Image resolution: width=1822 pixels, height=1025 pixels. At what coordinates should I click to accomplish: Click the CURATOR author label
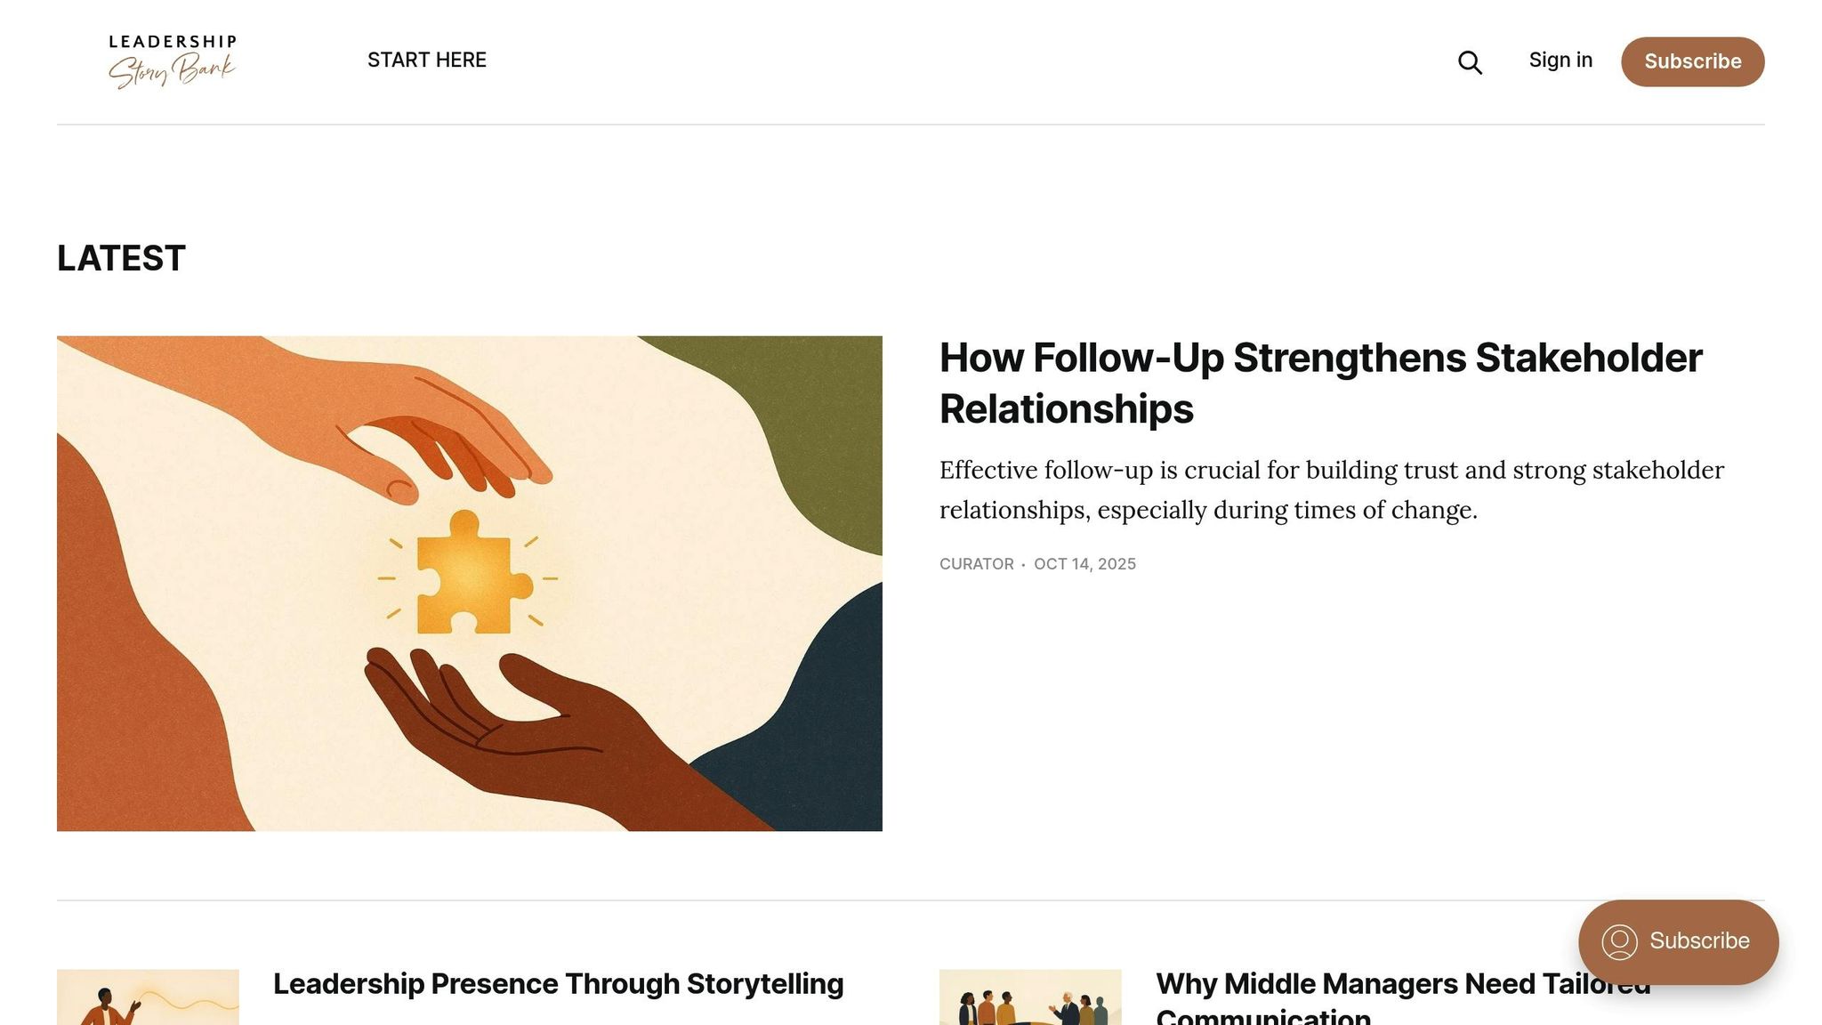976,564
